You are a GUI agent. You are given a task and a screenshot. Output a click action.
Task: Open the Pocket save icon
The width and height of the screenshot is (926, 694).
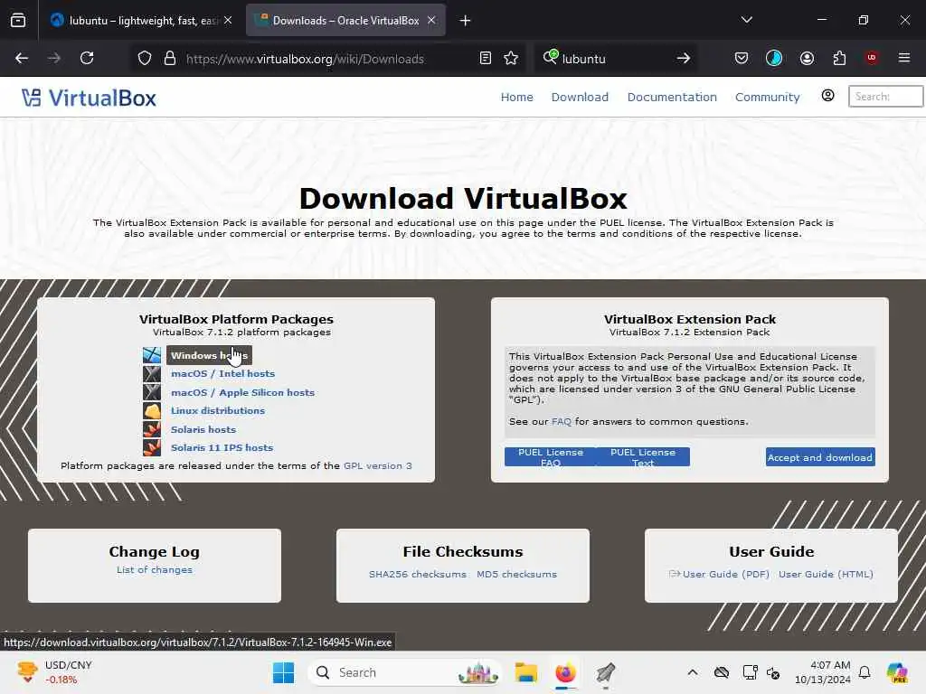(742, 58)
